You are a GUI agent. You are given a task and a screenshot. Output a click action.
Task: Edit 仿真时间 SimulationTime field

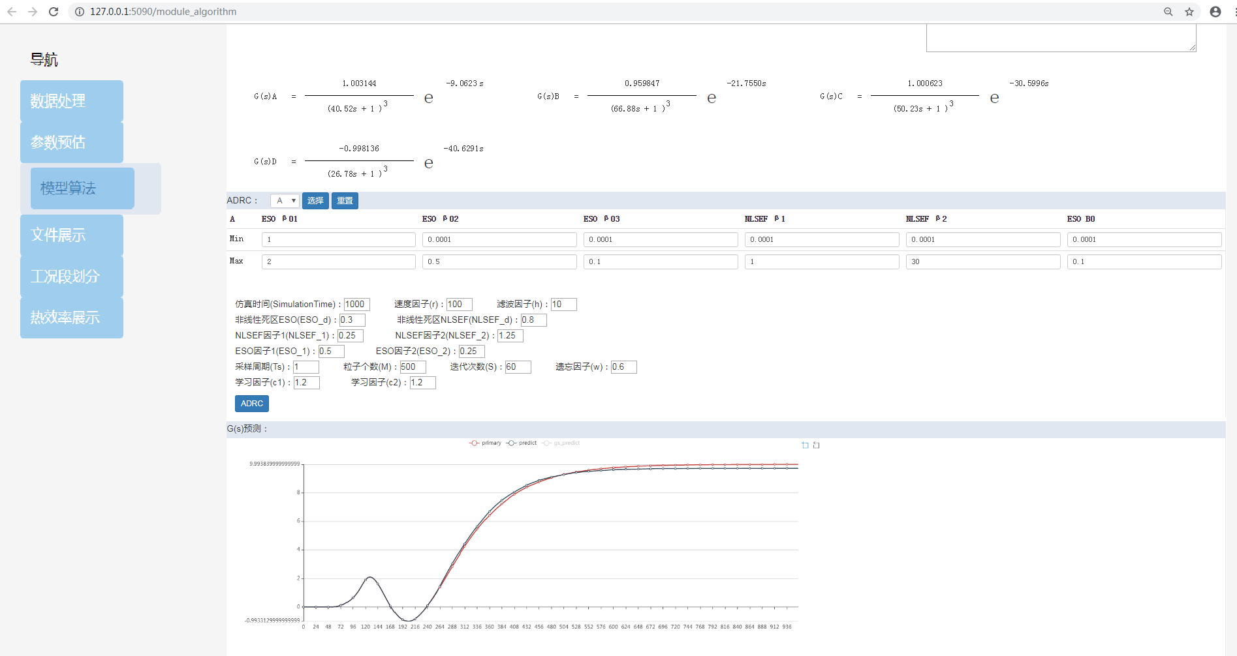[x=357, y=305]
